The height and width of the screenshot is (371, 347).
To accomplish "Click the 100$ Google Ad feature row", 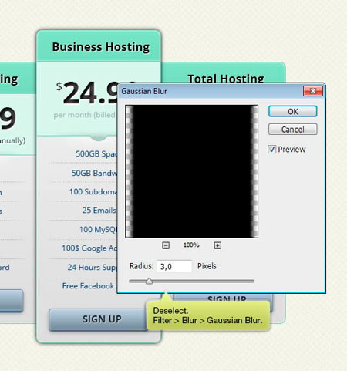I will pos(89,248).
